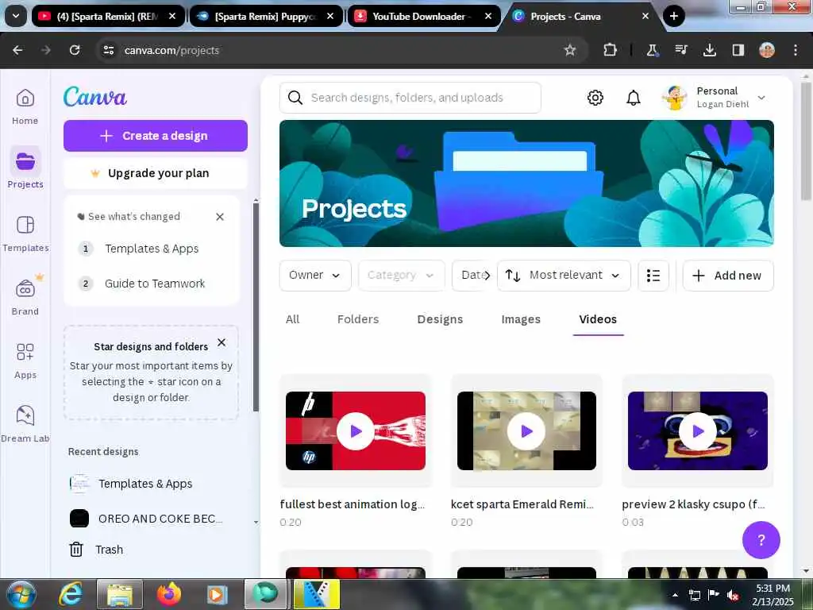Click the Logan Diehl profile avatar
Image resolution: width=813 pixels, height=610 pixels.
675,98
